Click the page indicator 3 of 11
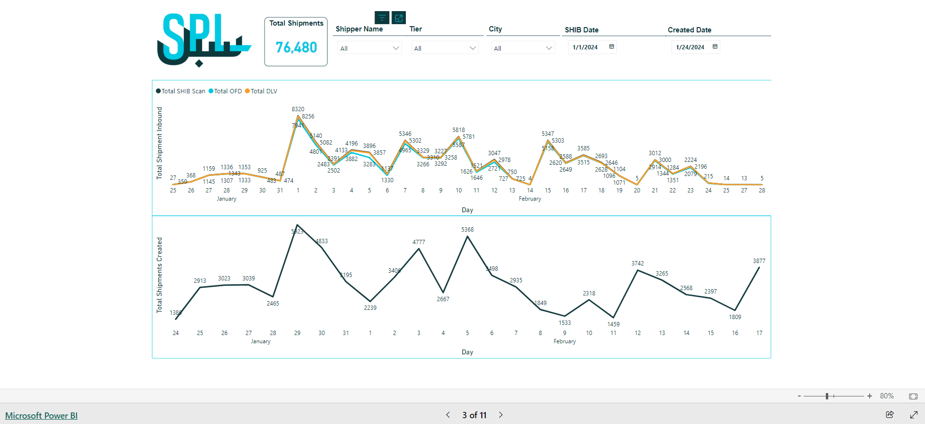 [474, 415]
